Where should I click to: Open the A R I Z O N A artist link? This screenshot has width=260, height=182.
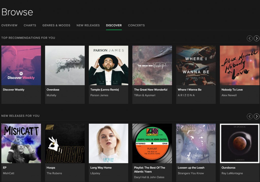tap(186, 95)
